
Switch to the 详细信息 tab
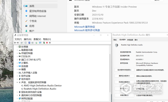(130, 40)
